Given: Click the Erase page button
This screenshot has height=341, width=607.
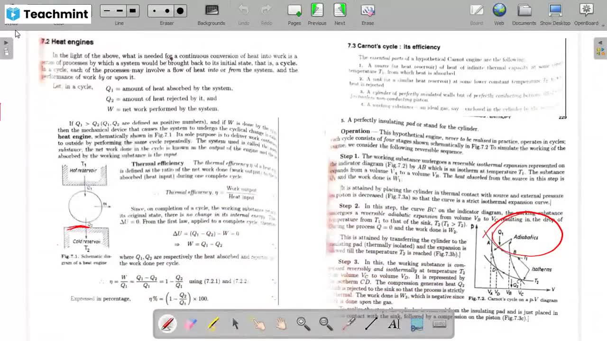Looking at the screenshot, I should 368,15.
